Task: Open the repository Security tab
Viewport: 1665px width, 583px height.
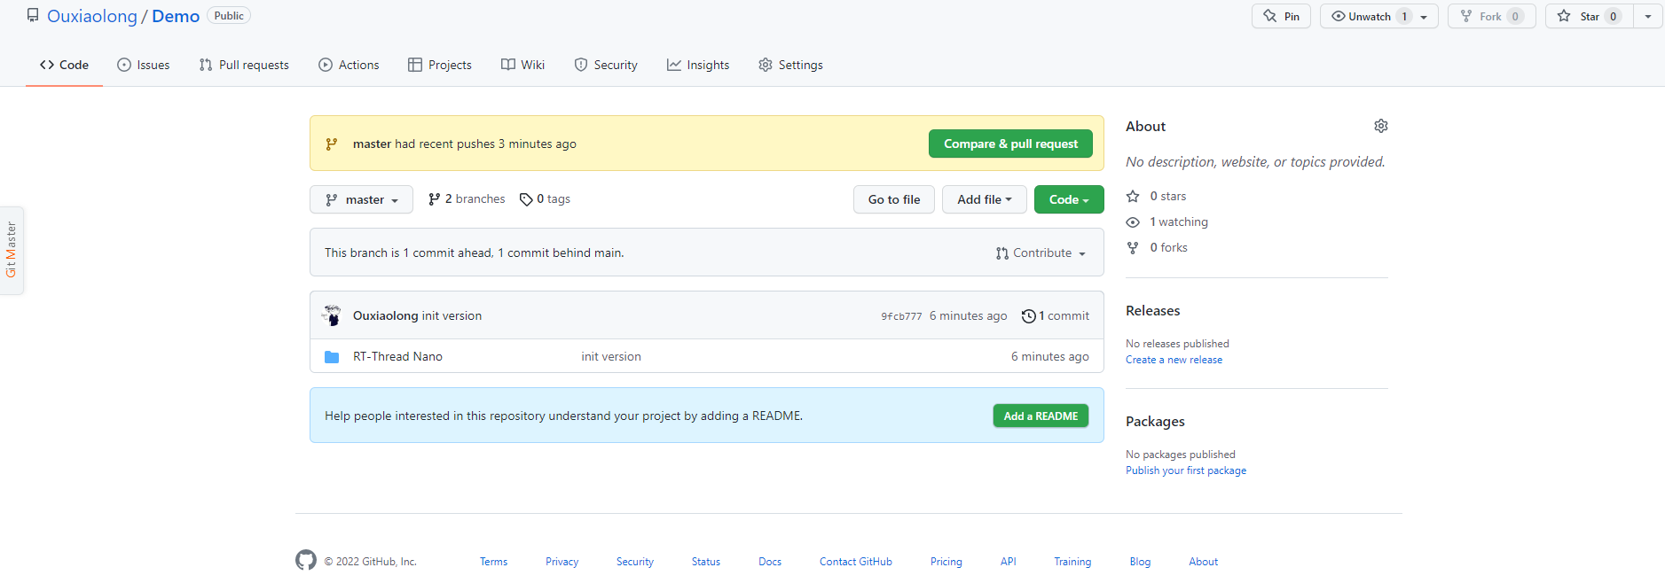Action: (x=606, y=65)
